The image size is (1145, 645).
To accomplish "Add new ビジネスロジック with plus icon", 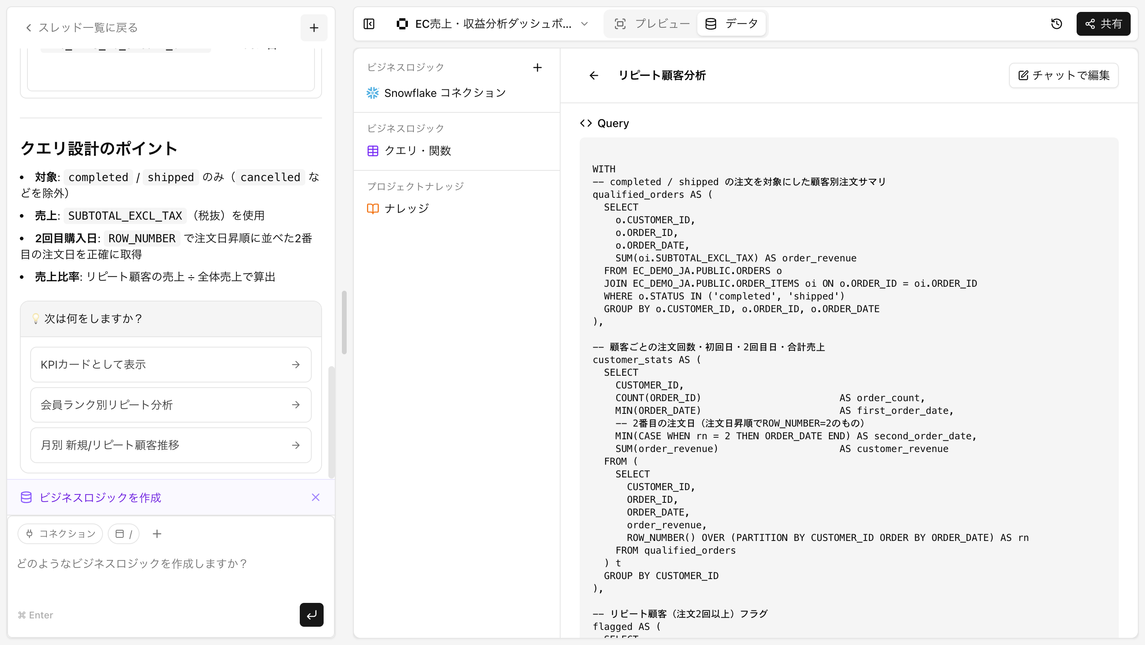I will (537, 68).
